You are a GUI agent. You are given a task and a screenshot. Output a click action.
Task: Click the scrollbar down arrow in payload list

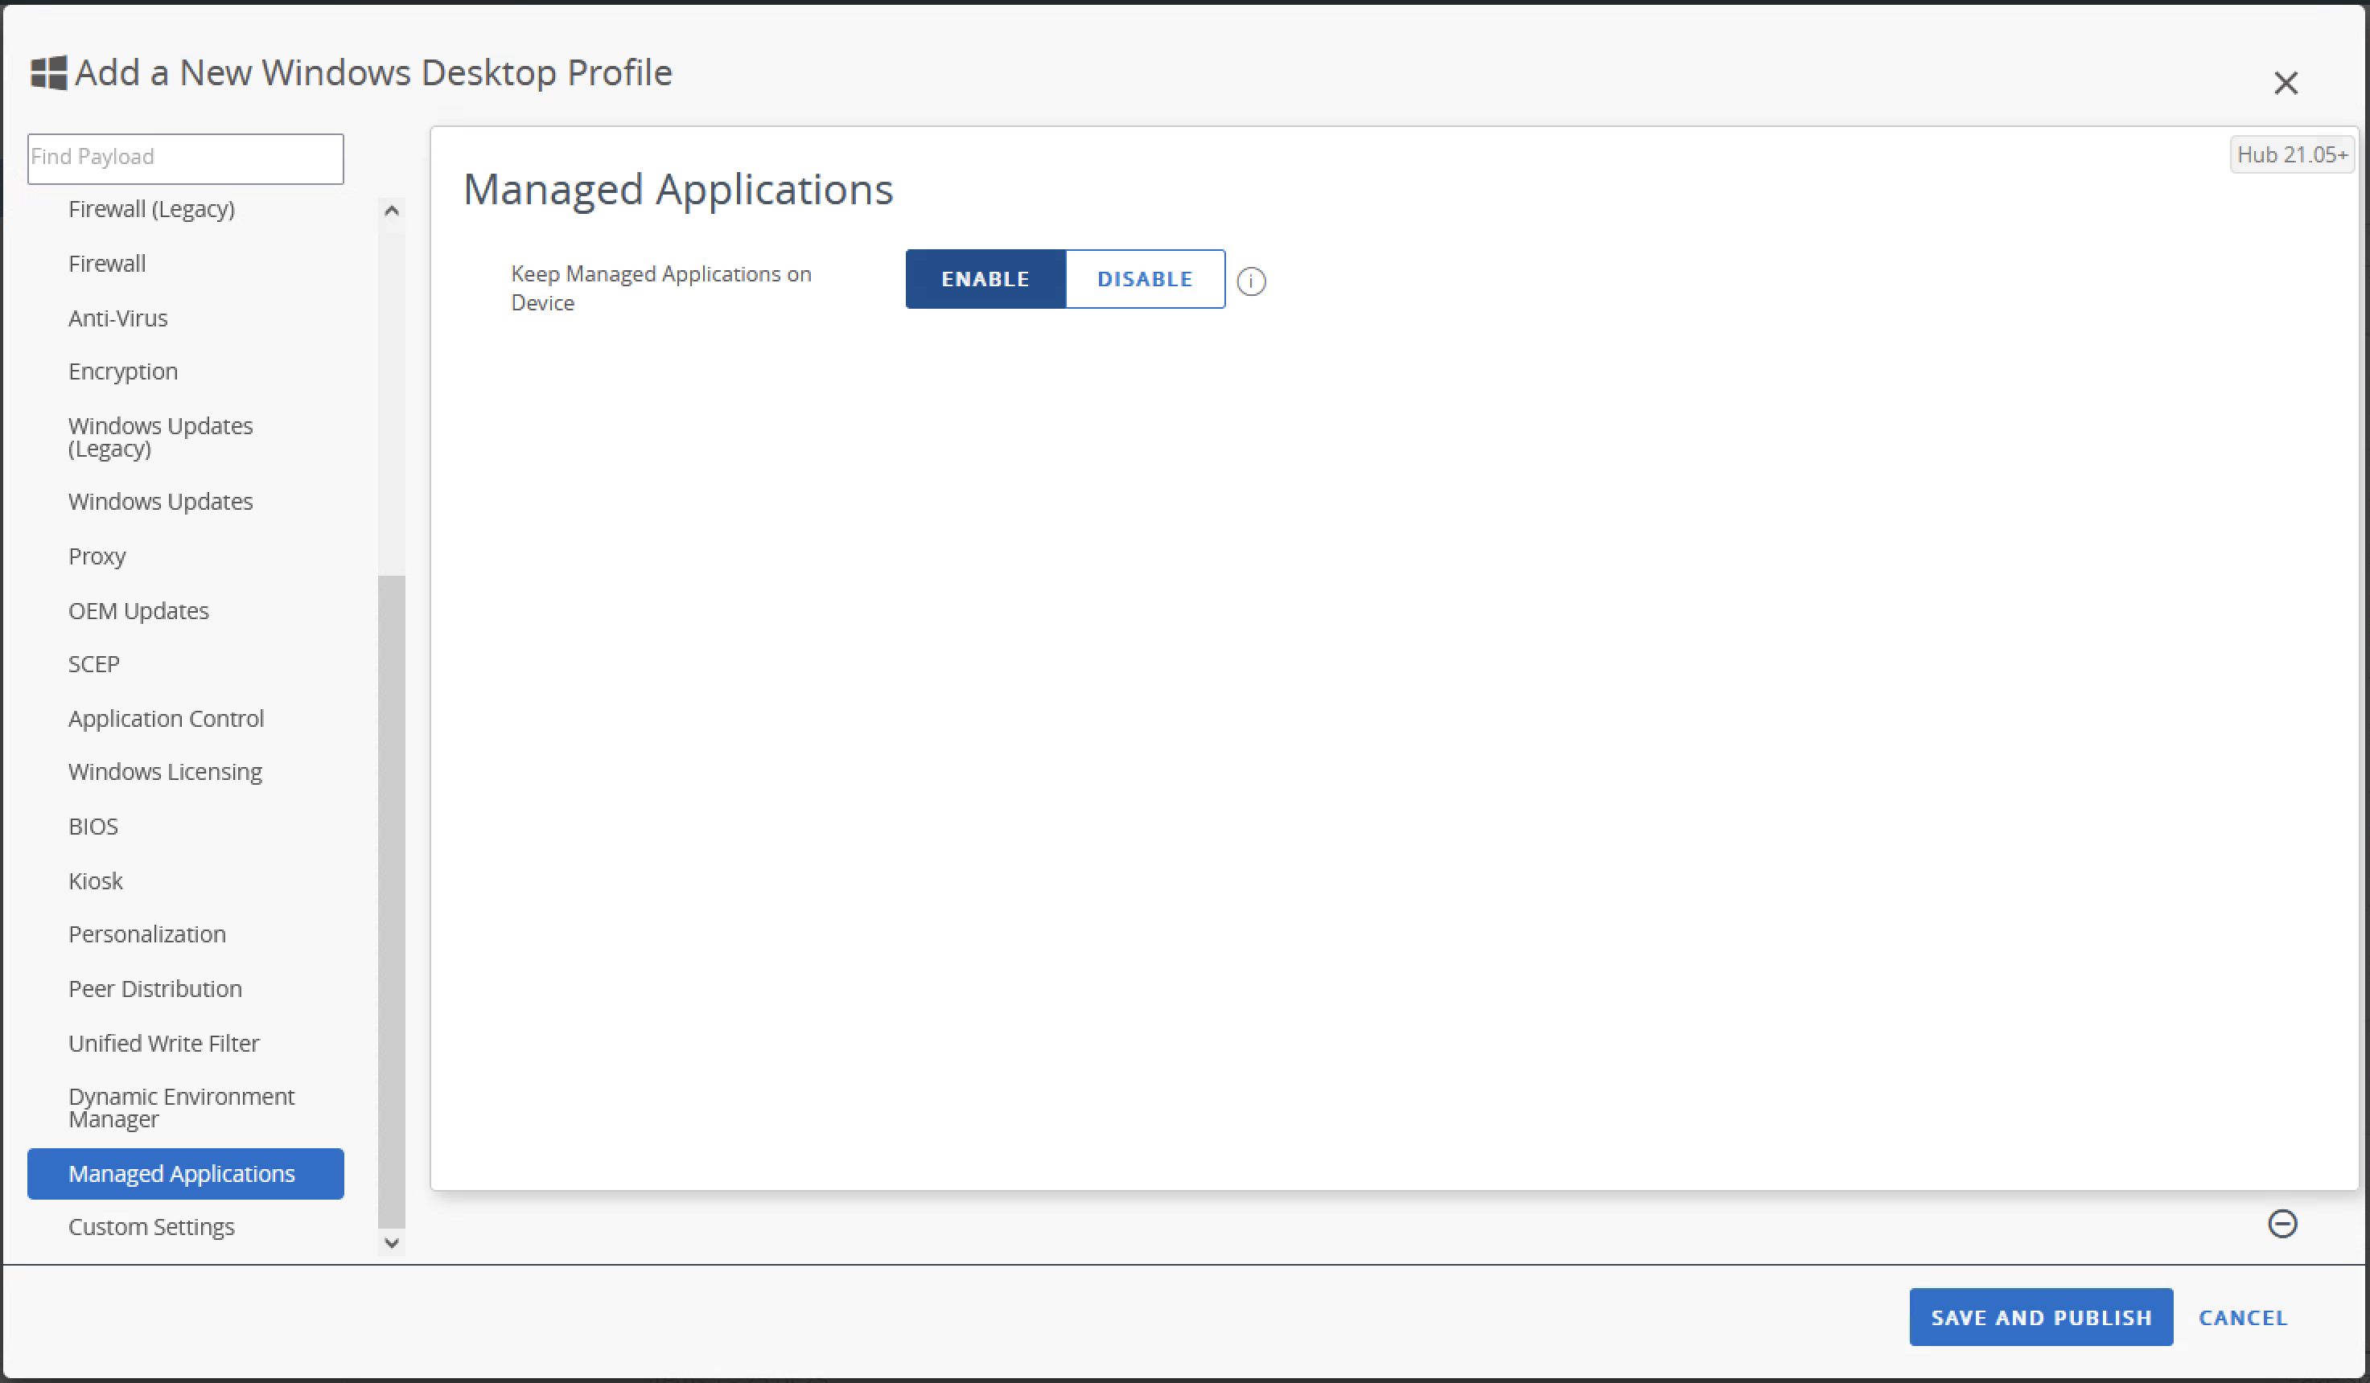pyautogui.click(x=391, y=1243)
